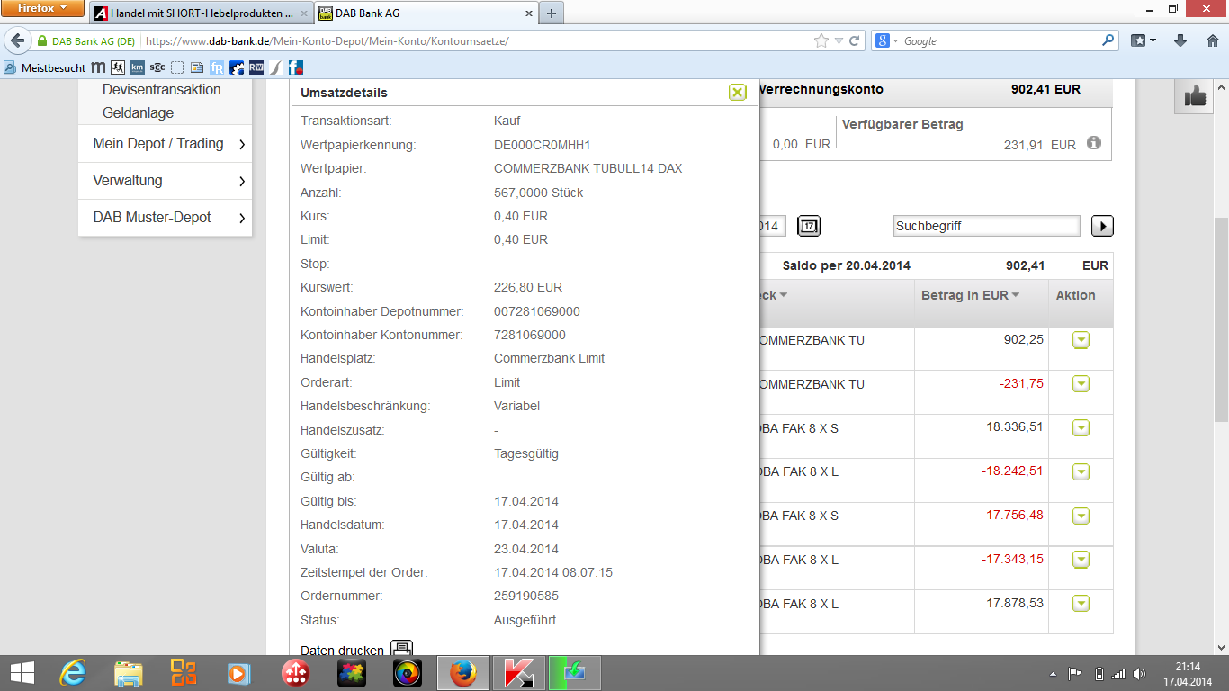Open the calendar date picker icon
Screen dimensions: 1229x691
pyautogui.click(x=809, y=226)
